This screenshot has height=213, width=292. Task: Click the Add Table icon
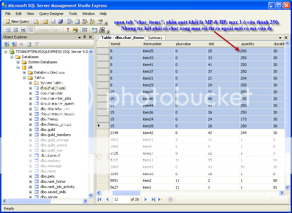(x=95, y=30)
